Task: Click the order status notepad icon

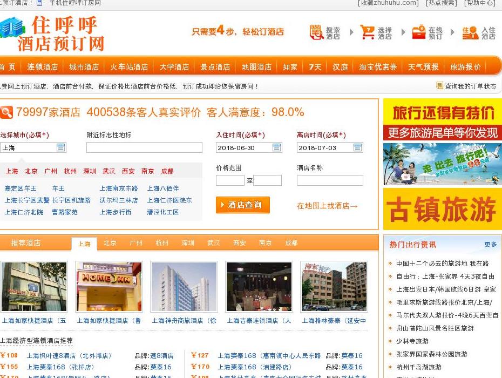Action: [439, 85]
